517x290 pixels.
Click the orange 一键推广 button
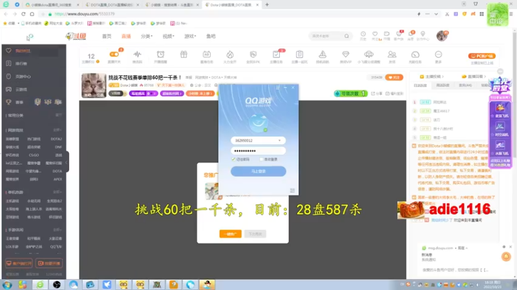pos(230,234)
